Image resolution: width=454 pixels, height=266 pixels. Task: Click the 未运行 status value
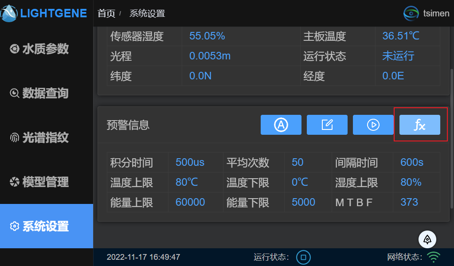point(398,56)
